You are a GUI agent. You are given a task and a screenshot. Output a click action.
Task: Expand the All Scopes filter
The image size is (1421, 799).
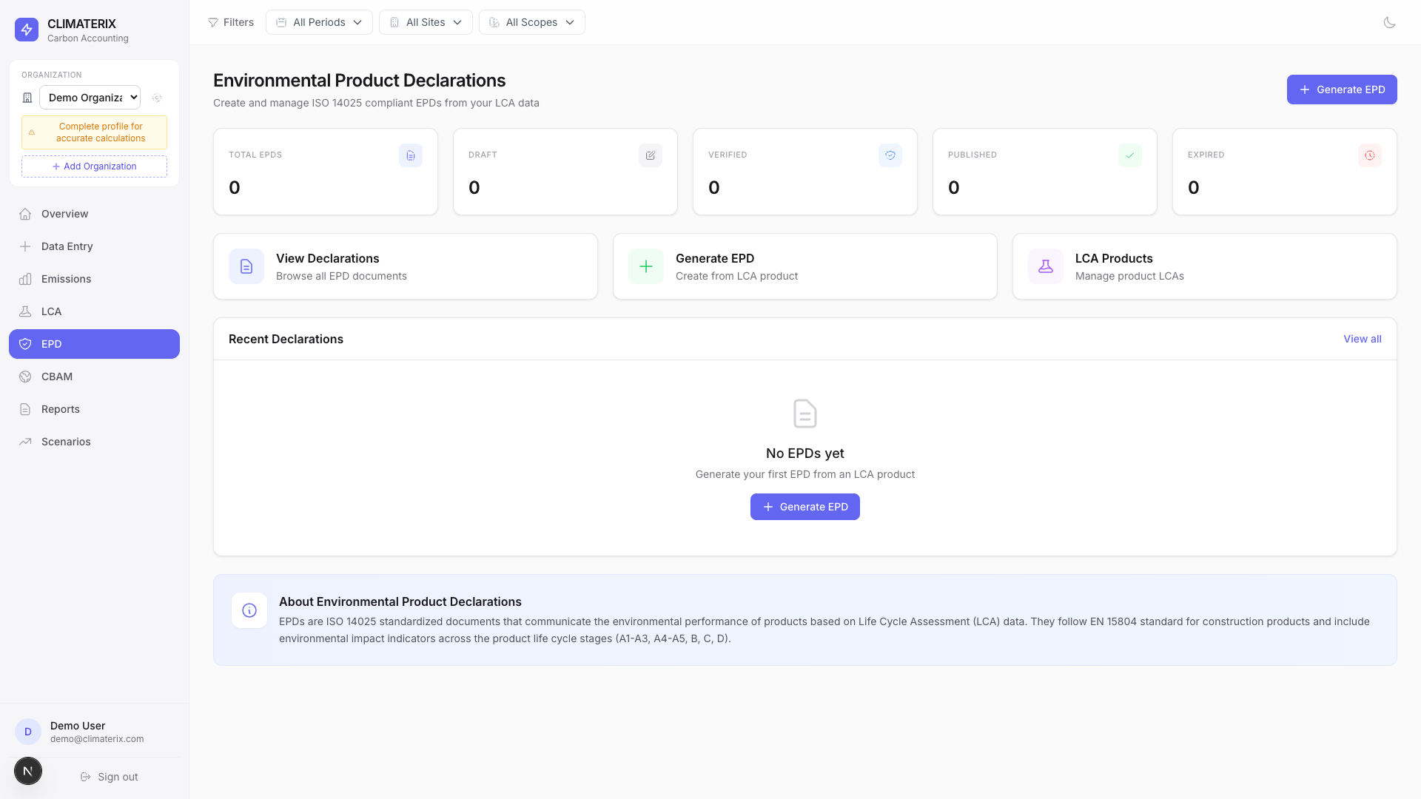531,22
